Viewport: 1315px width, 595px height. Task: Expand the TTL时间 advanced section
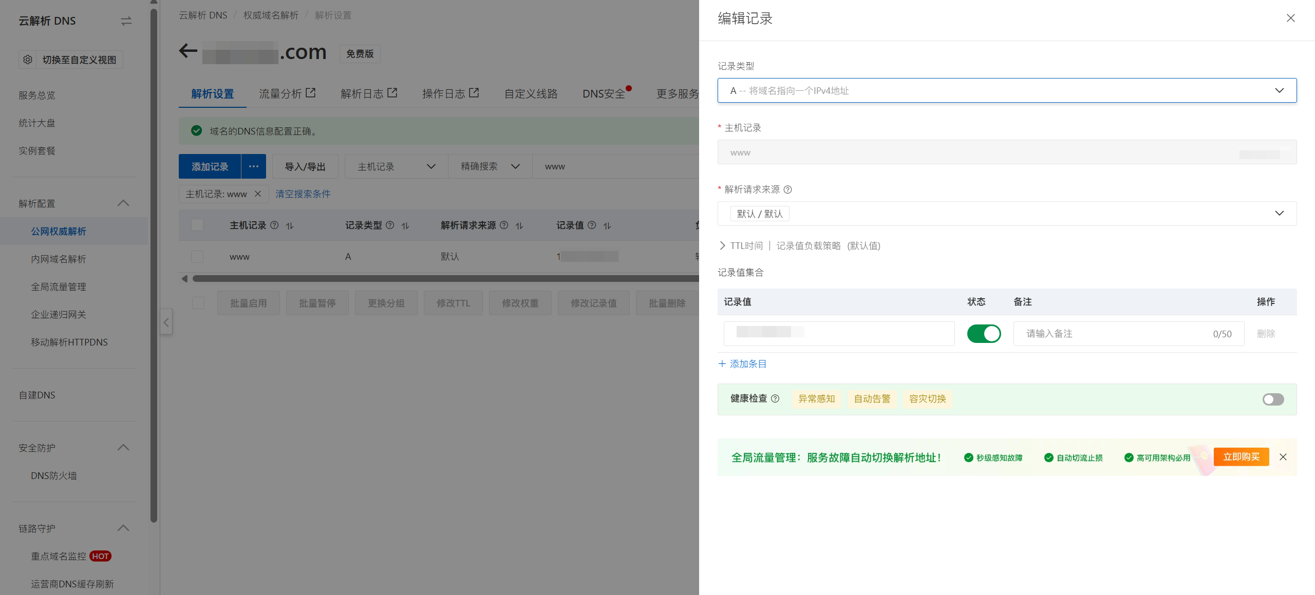pyautogui.click(x=723, y=246)
